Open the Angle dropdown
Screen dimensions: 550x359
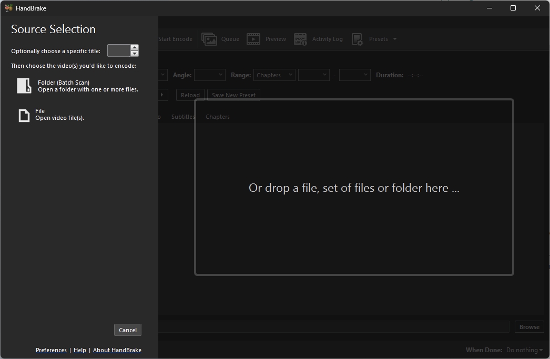209,75
